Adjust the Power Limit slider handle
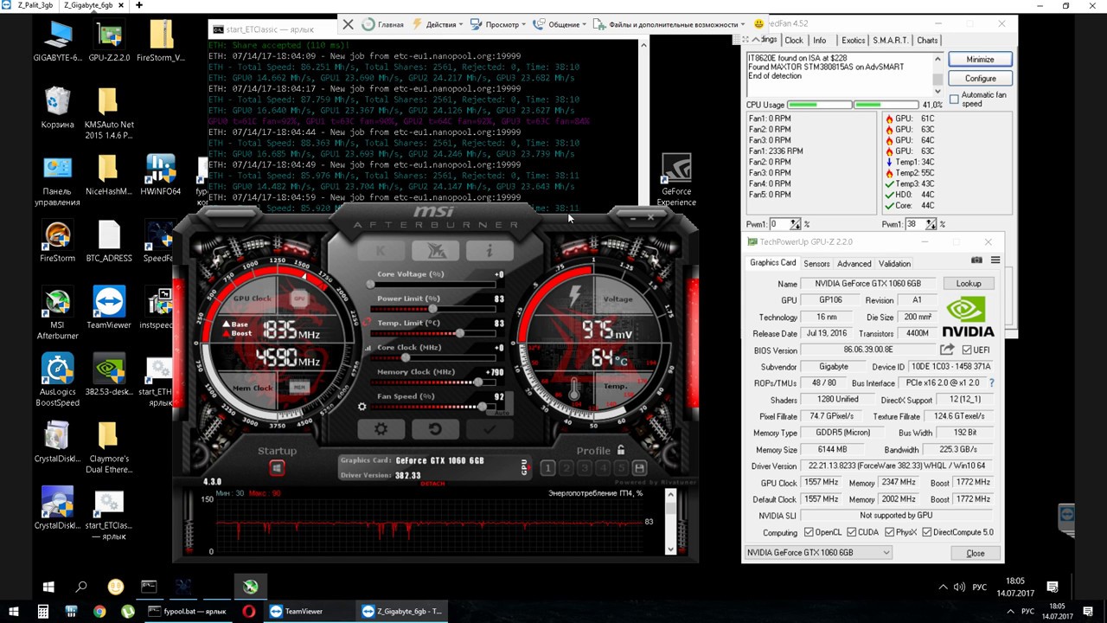Viewport: 1107px width, 623px height. click(432, 309)
